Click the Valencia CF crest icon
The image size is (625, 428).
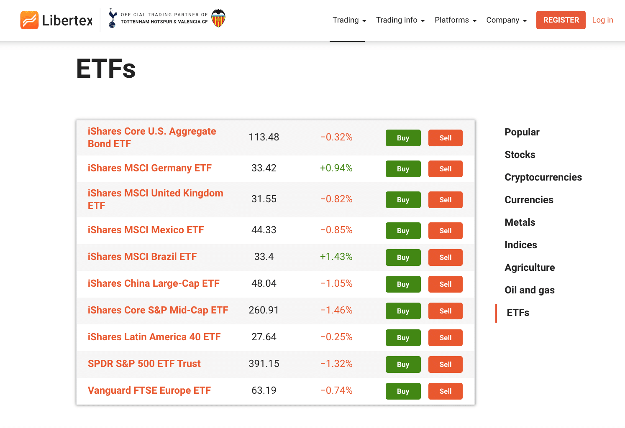click(x=218, y=18)
